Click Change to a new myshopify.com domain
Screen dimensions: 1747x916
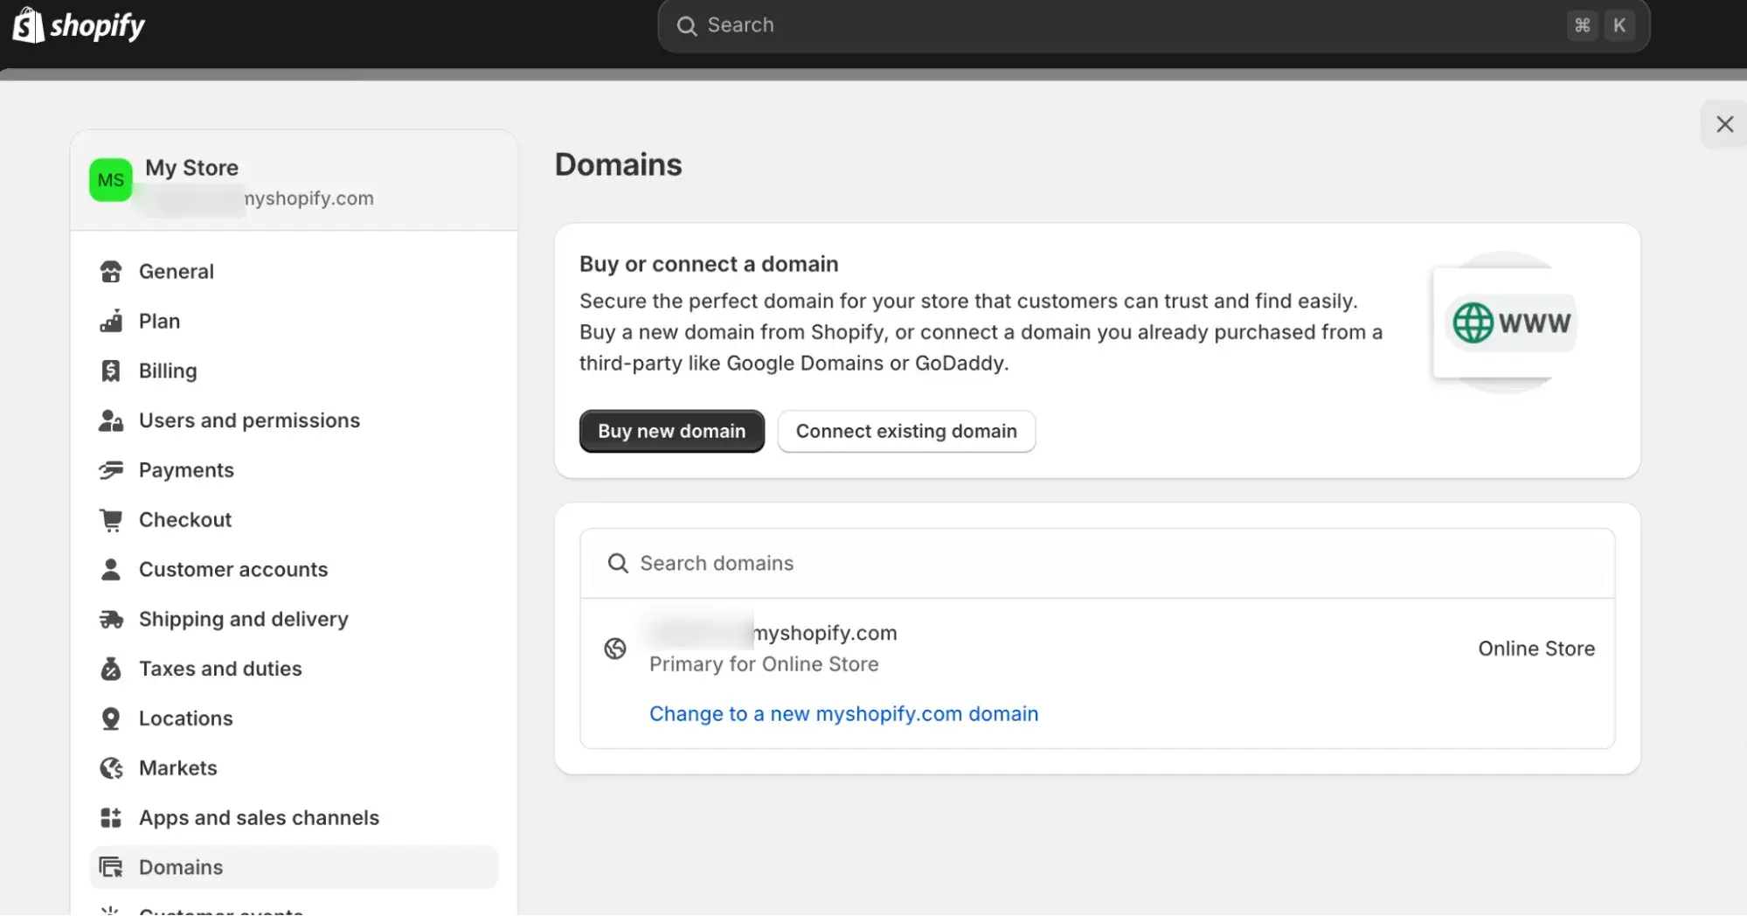click(x=843, y=714)
